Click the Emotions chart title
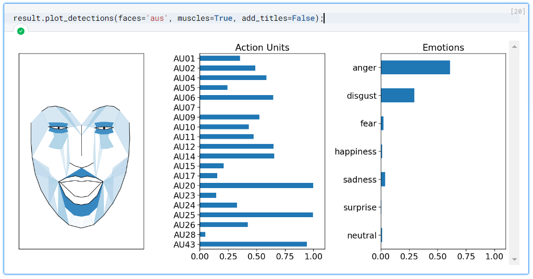 tap(443, 47)
